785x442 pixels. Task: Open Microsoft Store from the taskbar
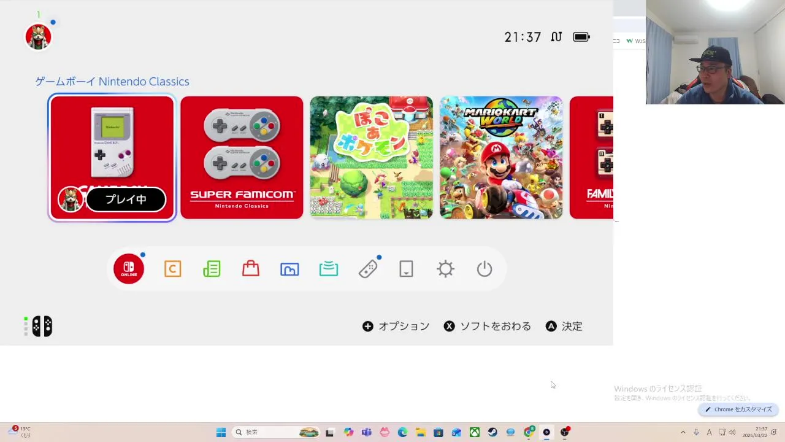[x=438, y=432]
